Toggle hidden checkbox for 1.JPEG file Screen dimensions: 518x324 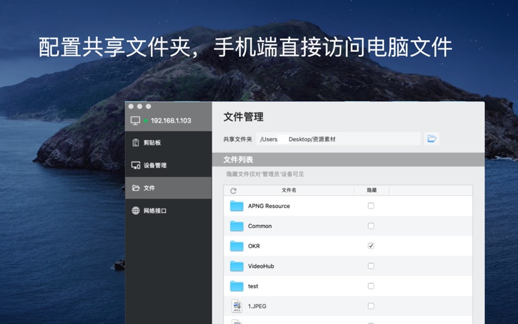tap(371, 306)
